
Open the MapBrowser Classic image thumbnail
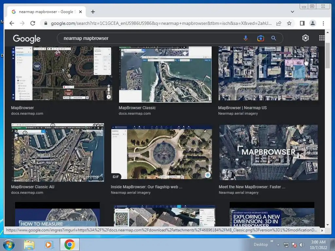165,74
